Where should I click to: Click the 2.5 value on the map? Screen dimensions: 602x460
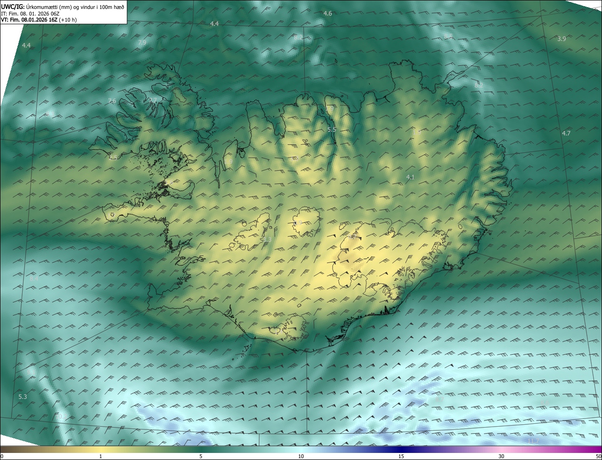tap(113, 158)
